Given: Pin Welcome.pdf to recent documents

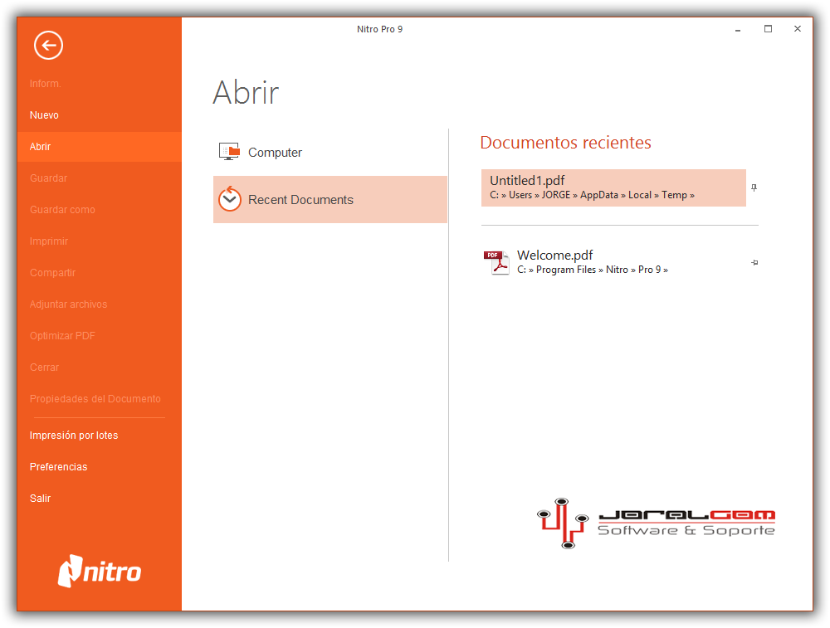Looking at the screenshot, I should point(754,262).
